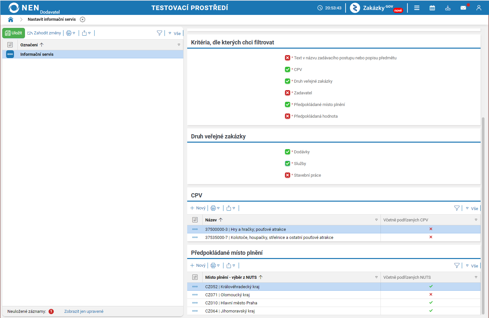Open the mail messages icon

463,8
